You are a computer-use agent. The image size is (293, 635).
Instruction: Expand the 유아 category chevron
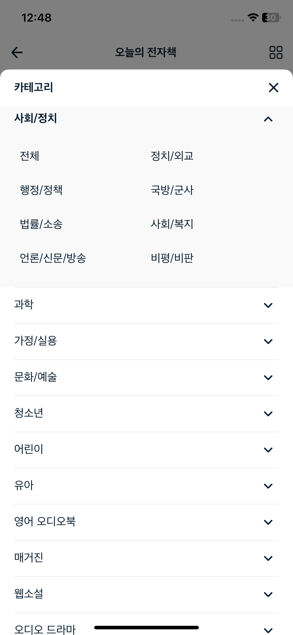tap(268, 486)
